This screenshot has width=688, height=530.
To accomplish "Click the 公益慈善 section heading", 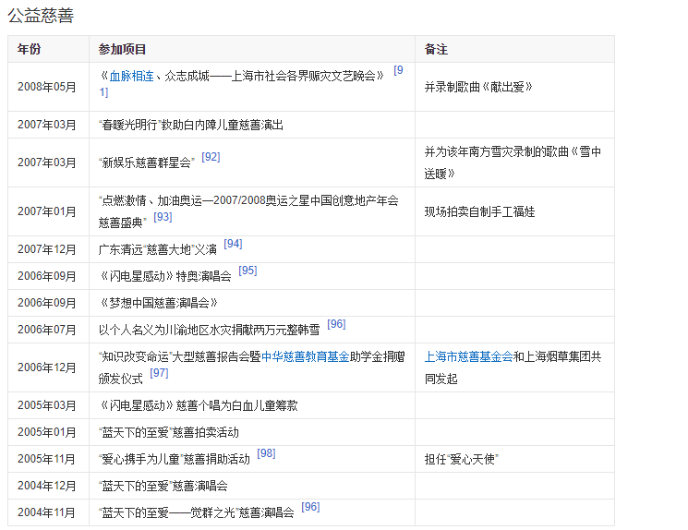I will [x=41, y=16].
